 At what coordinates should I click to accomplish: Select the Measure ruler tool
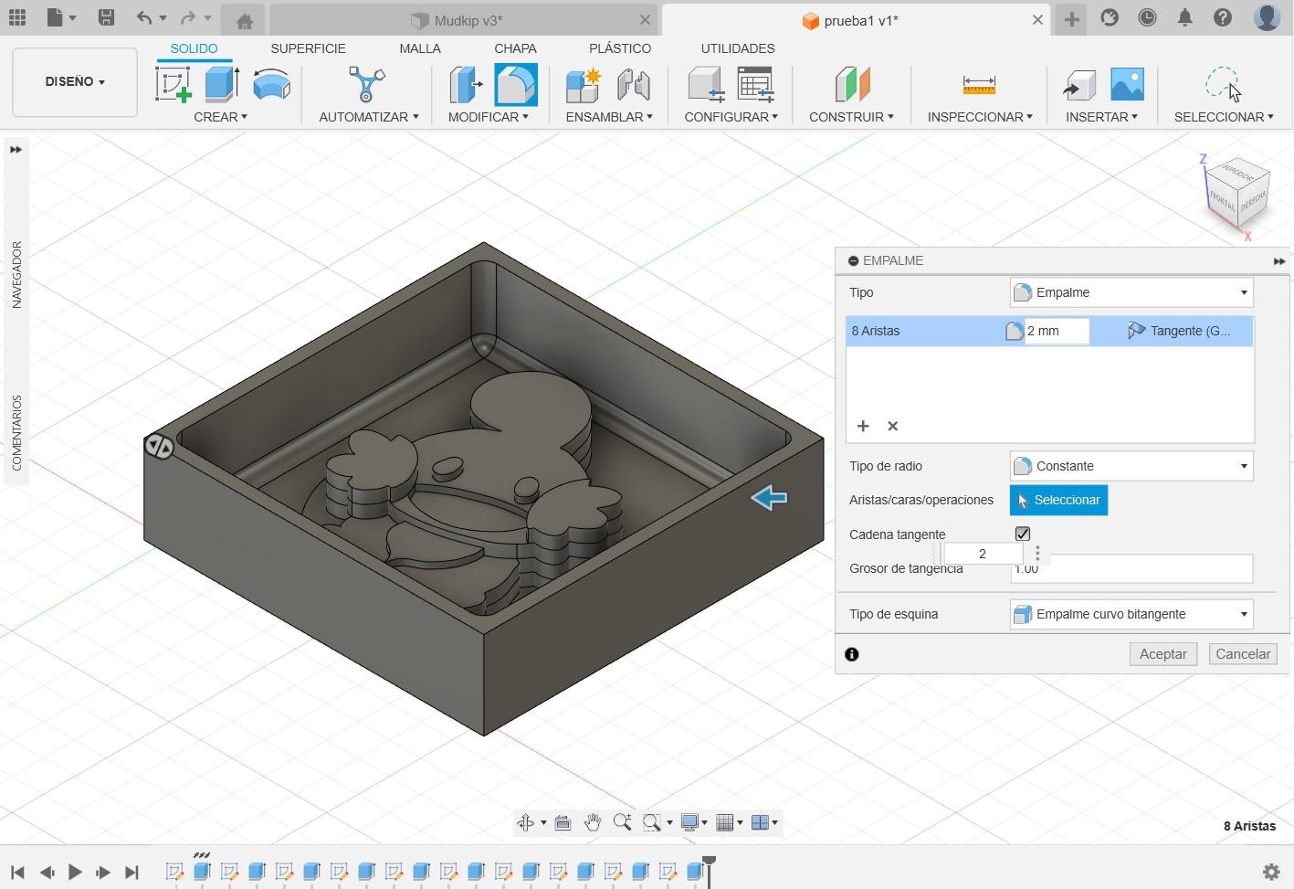pyautogui.click(x=979, y=85)
